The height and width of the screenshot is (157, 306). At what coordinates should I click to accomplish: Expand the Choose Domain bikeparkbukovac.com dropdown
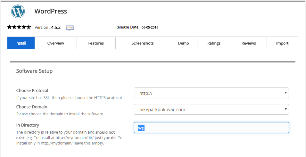click(x=211, y=109)
